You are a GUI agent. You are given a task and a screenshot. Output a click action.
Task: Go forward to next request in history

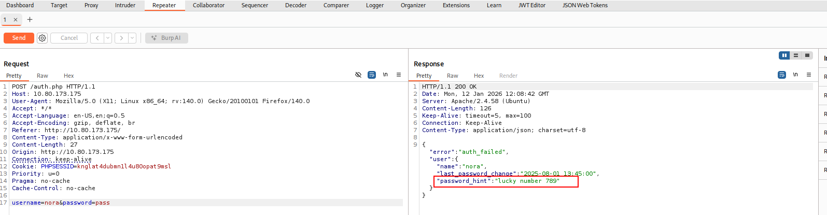point(122,38)
